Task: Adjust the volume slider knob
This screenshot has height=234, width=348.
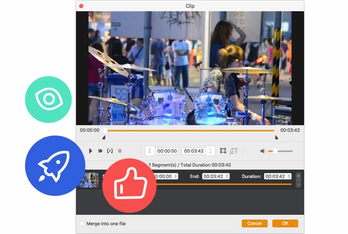Action: 275,151
